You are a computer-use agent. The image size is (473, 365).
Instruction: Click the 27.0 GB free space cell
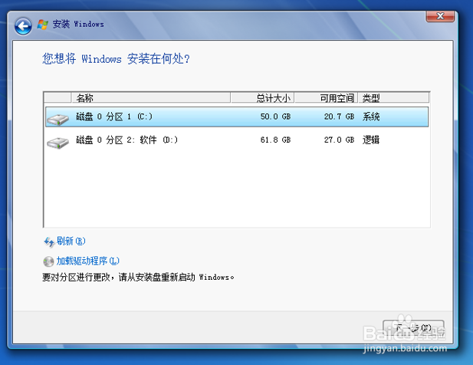coord(339,140)
